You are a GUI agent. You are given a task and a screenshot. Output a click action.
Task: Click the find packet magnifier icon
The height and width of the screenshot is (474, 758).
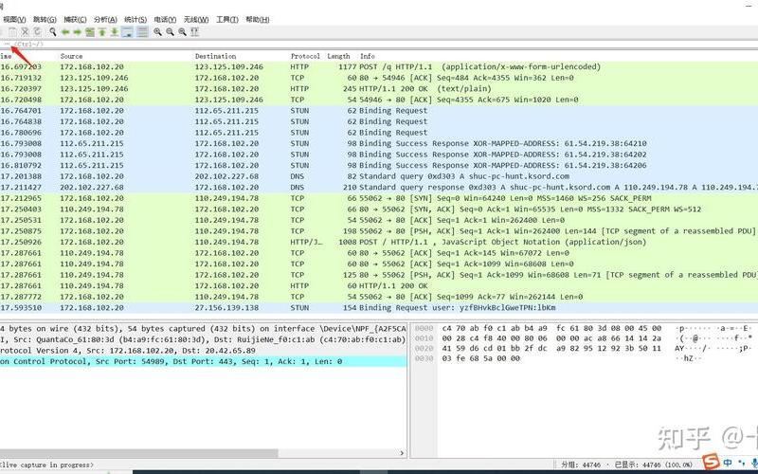coord(53,32)
